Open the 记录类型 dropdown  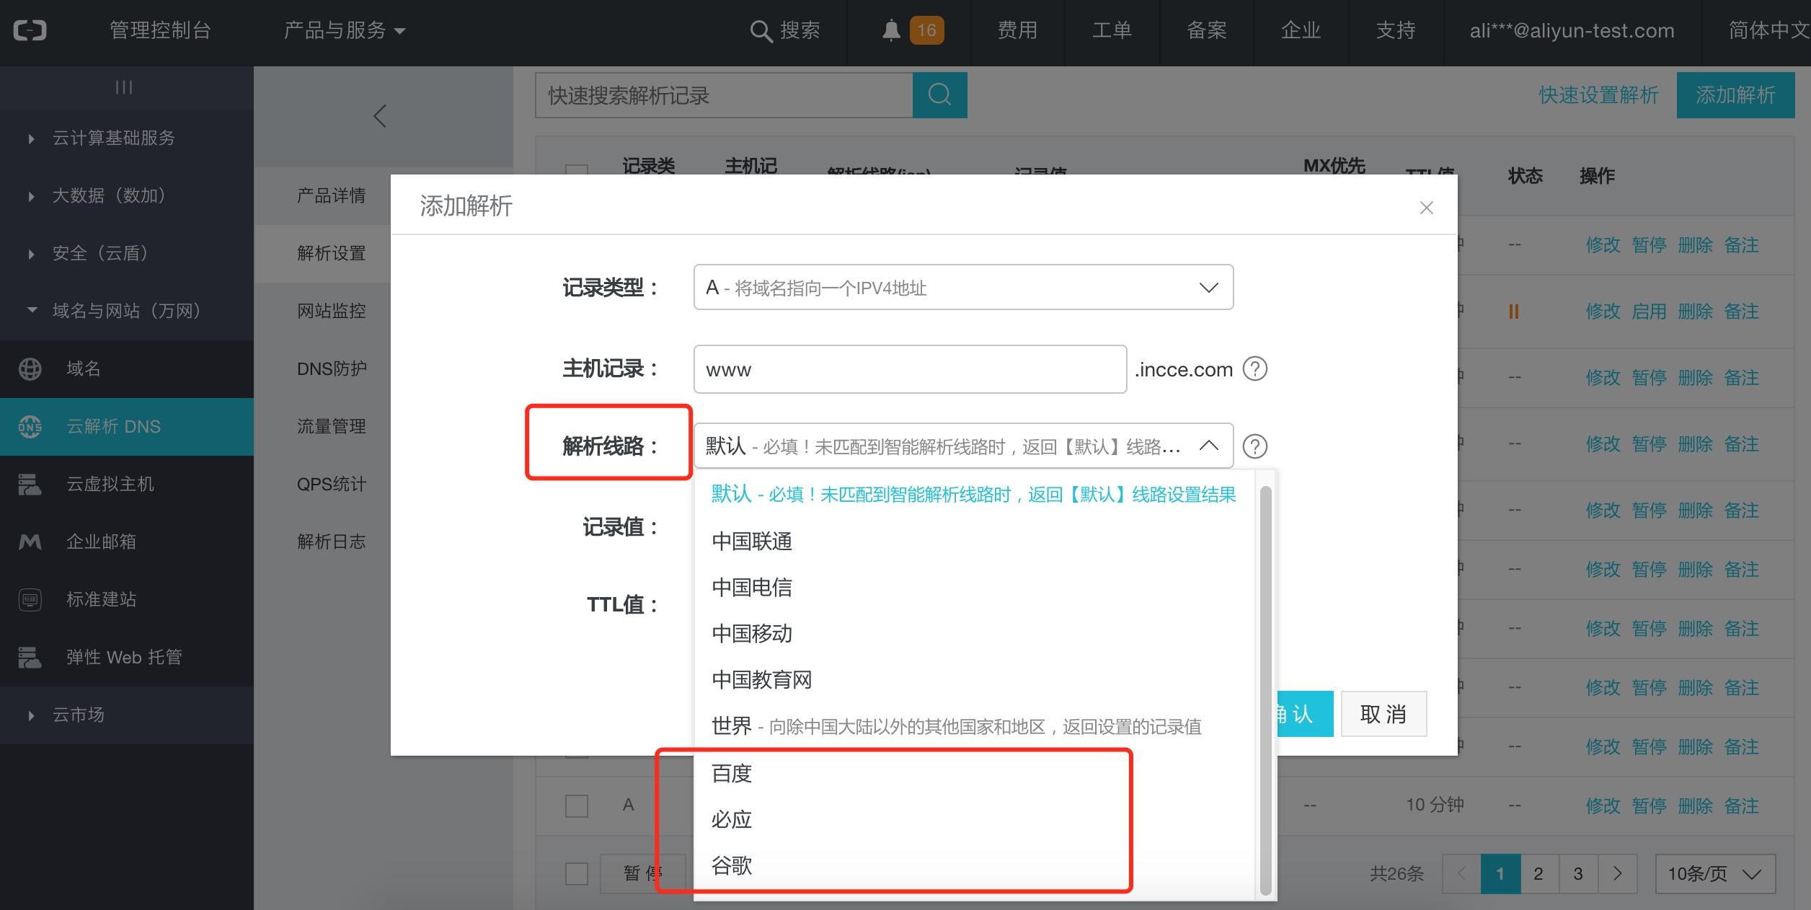pos(963,288)
